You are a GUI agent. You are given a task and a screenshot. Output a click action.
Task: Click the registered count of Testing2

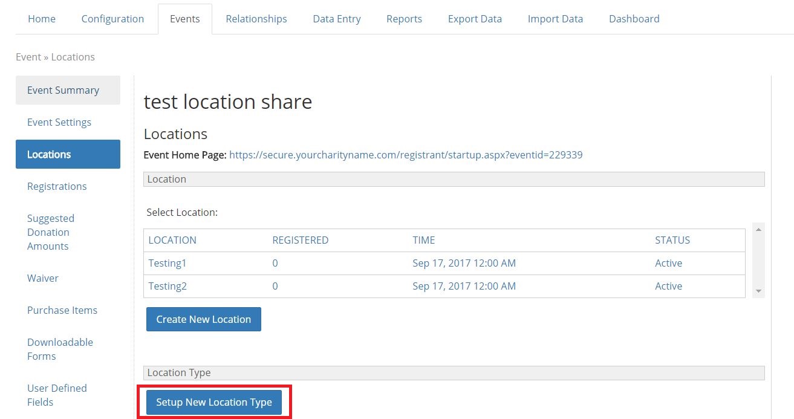[275, 287]
